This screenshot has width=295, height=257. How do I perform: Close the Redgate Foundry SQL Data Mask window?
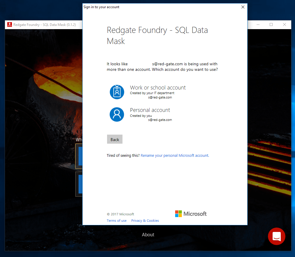(285, 24)
